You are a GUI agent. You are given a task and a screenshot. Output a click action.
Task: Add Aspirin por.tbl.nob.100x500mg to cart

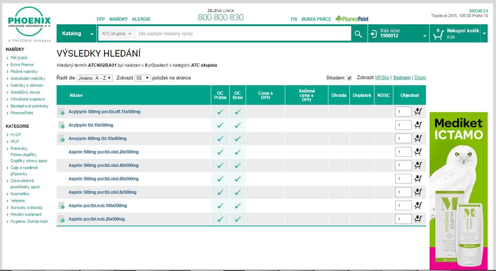[x=418, y=205]
